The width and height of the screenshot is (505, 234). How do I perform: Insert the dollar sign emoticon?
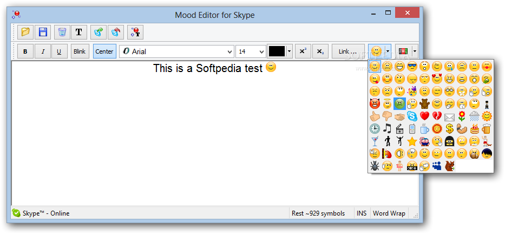(449, 128)
